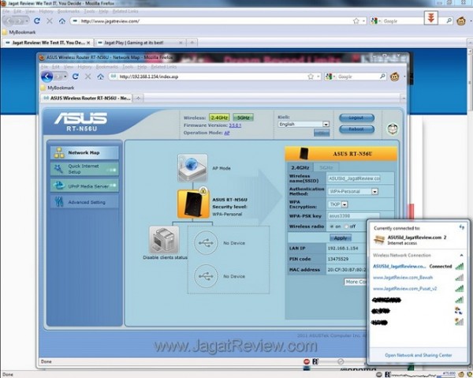
Task: Select www.JagatReview.com_Pusat_v2 network
Action: tap(418, 289)
